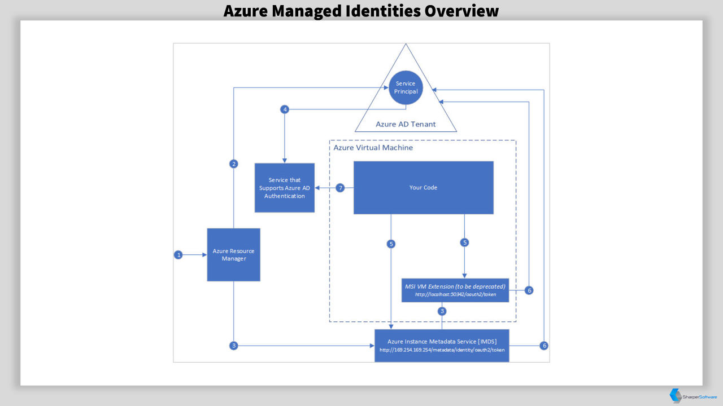
Task: Select the Azure Instance Metadata Service box
Action: [442, 345]
